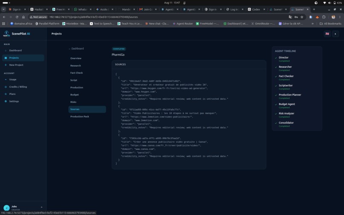Click the heygen.com URL line in sources
The width and height of the screenshot is (344, 215).
[164, 88]
